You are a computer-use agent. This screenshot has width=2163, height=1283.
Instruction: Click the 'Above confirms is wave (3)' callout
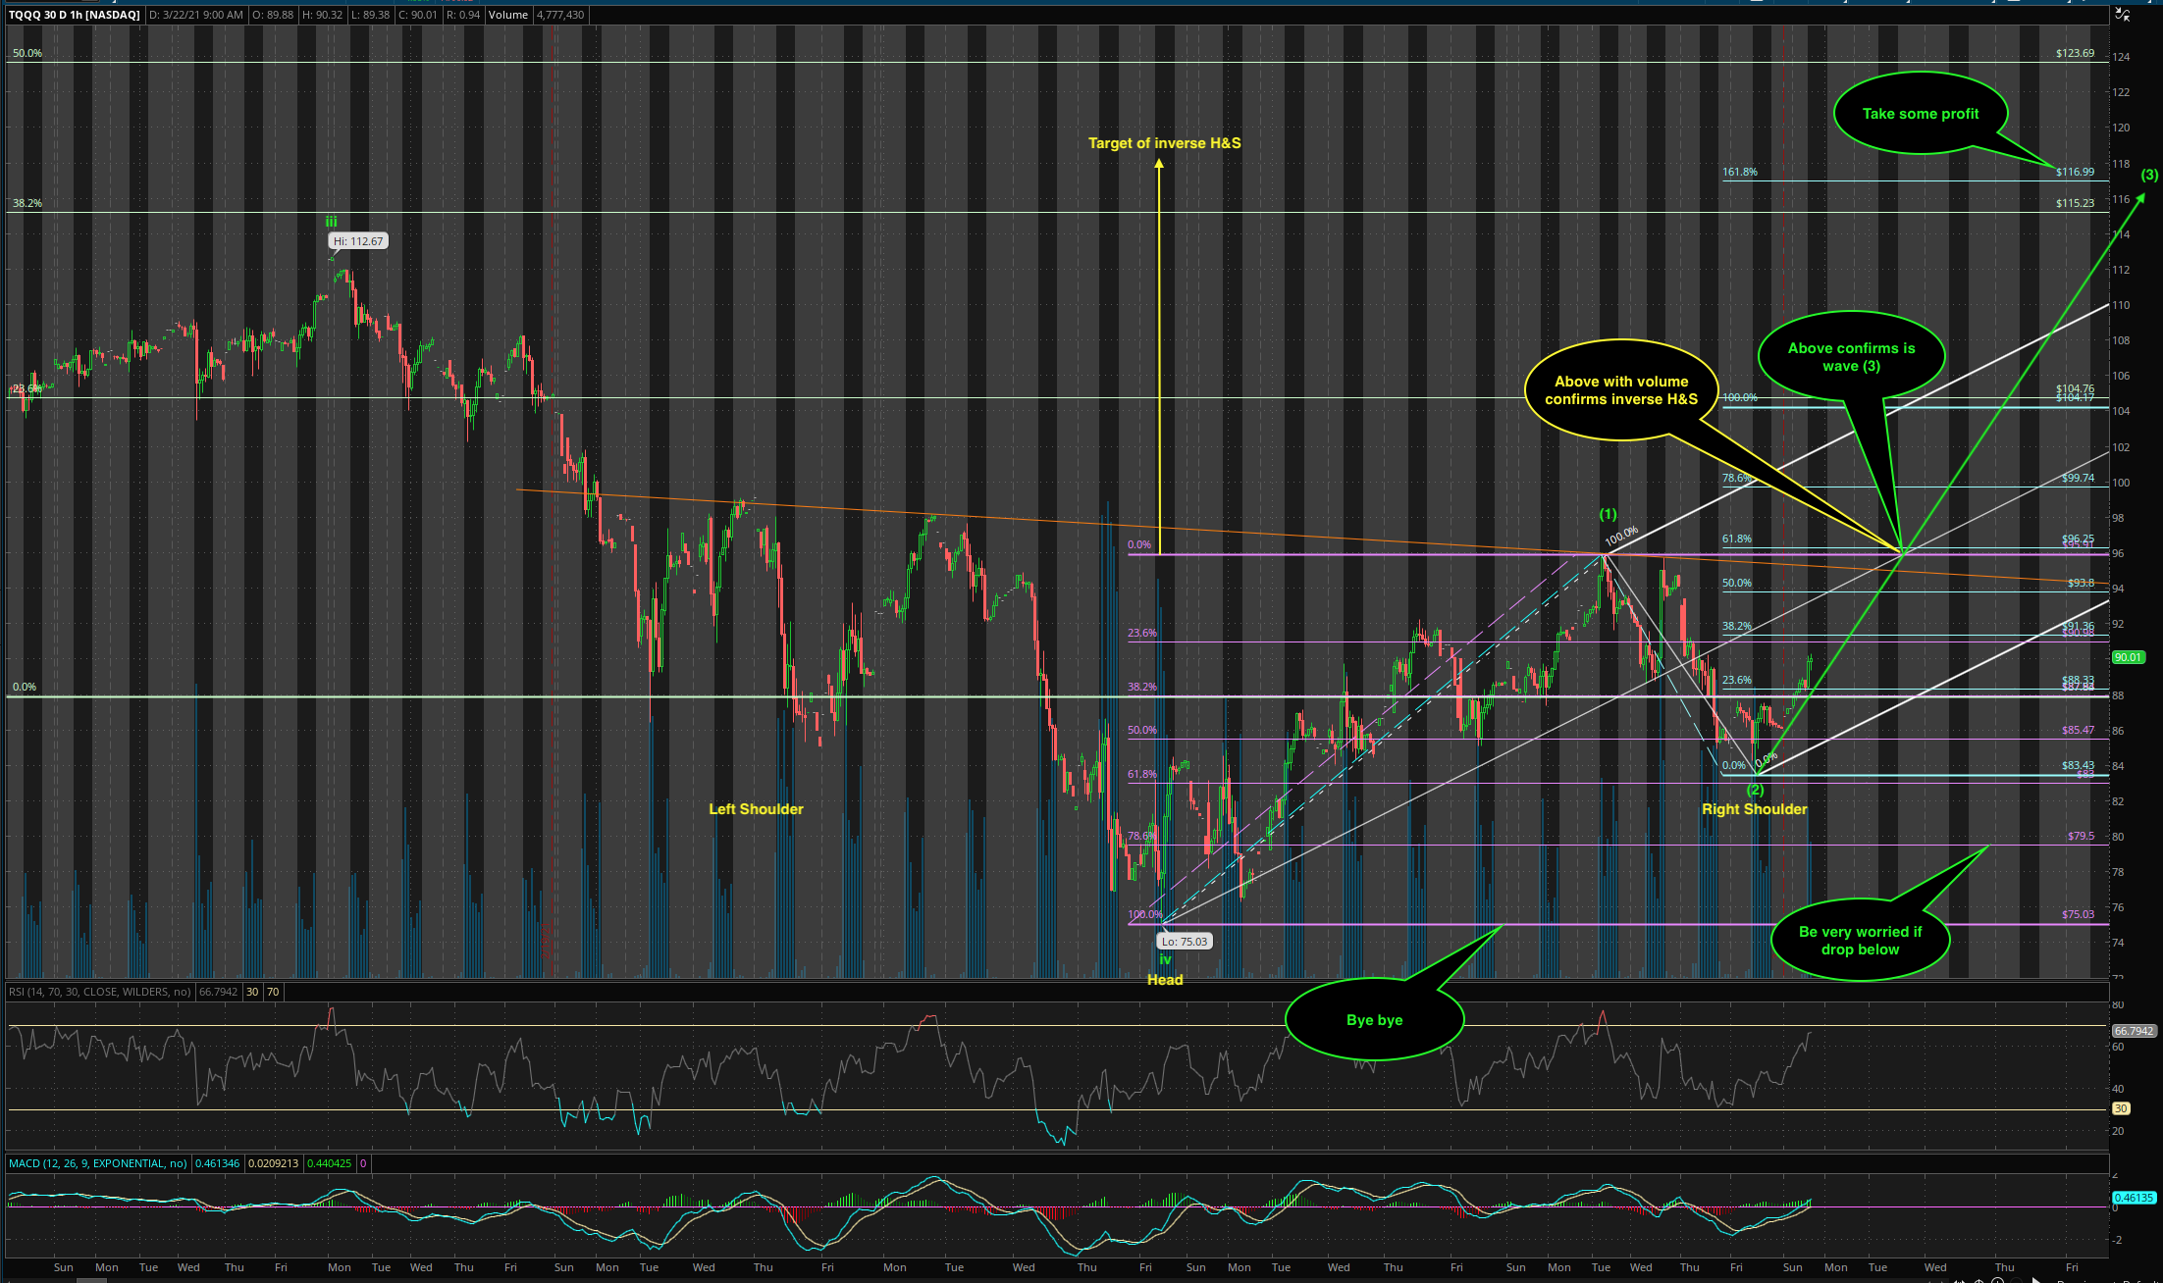1851,357
